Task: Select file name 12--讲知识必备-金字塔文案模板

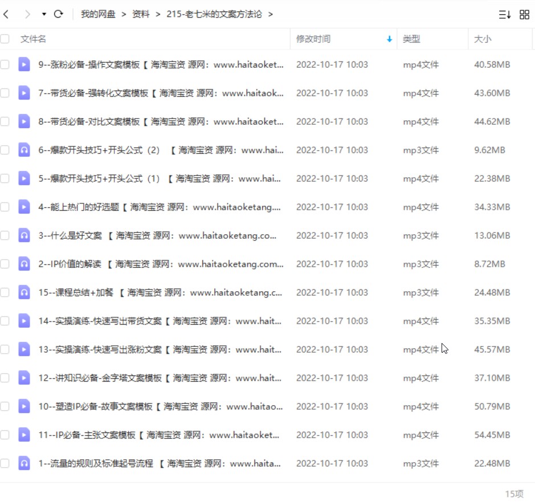Action: 160,378
